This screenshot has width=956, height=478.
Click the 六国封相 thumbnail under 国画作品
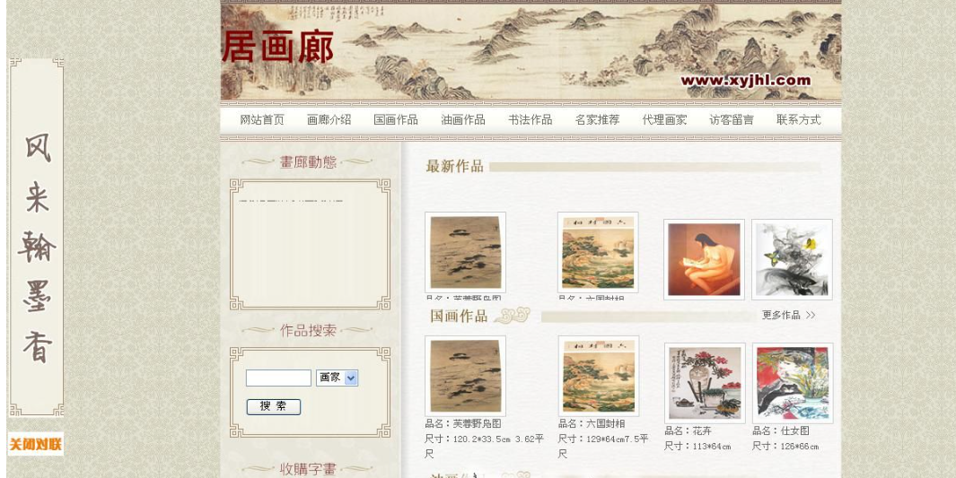click(x=599, y=376)
